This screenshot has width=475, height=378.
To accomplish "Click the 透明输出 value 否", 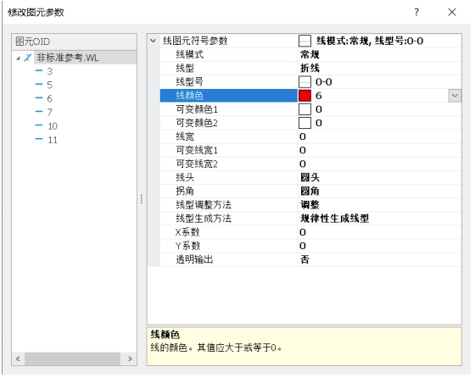I will click(305, 259).
